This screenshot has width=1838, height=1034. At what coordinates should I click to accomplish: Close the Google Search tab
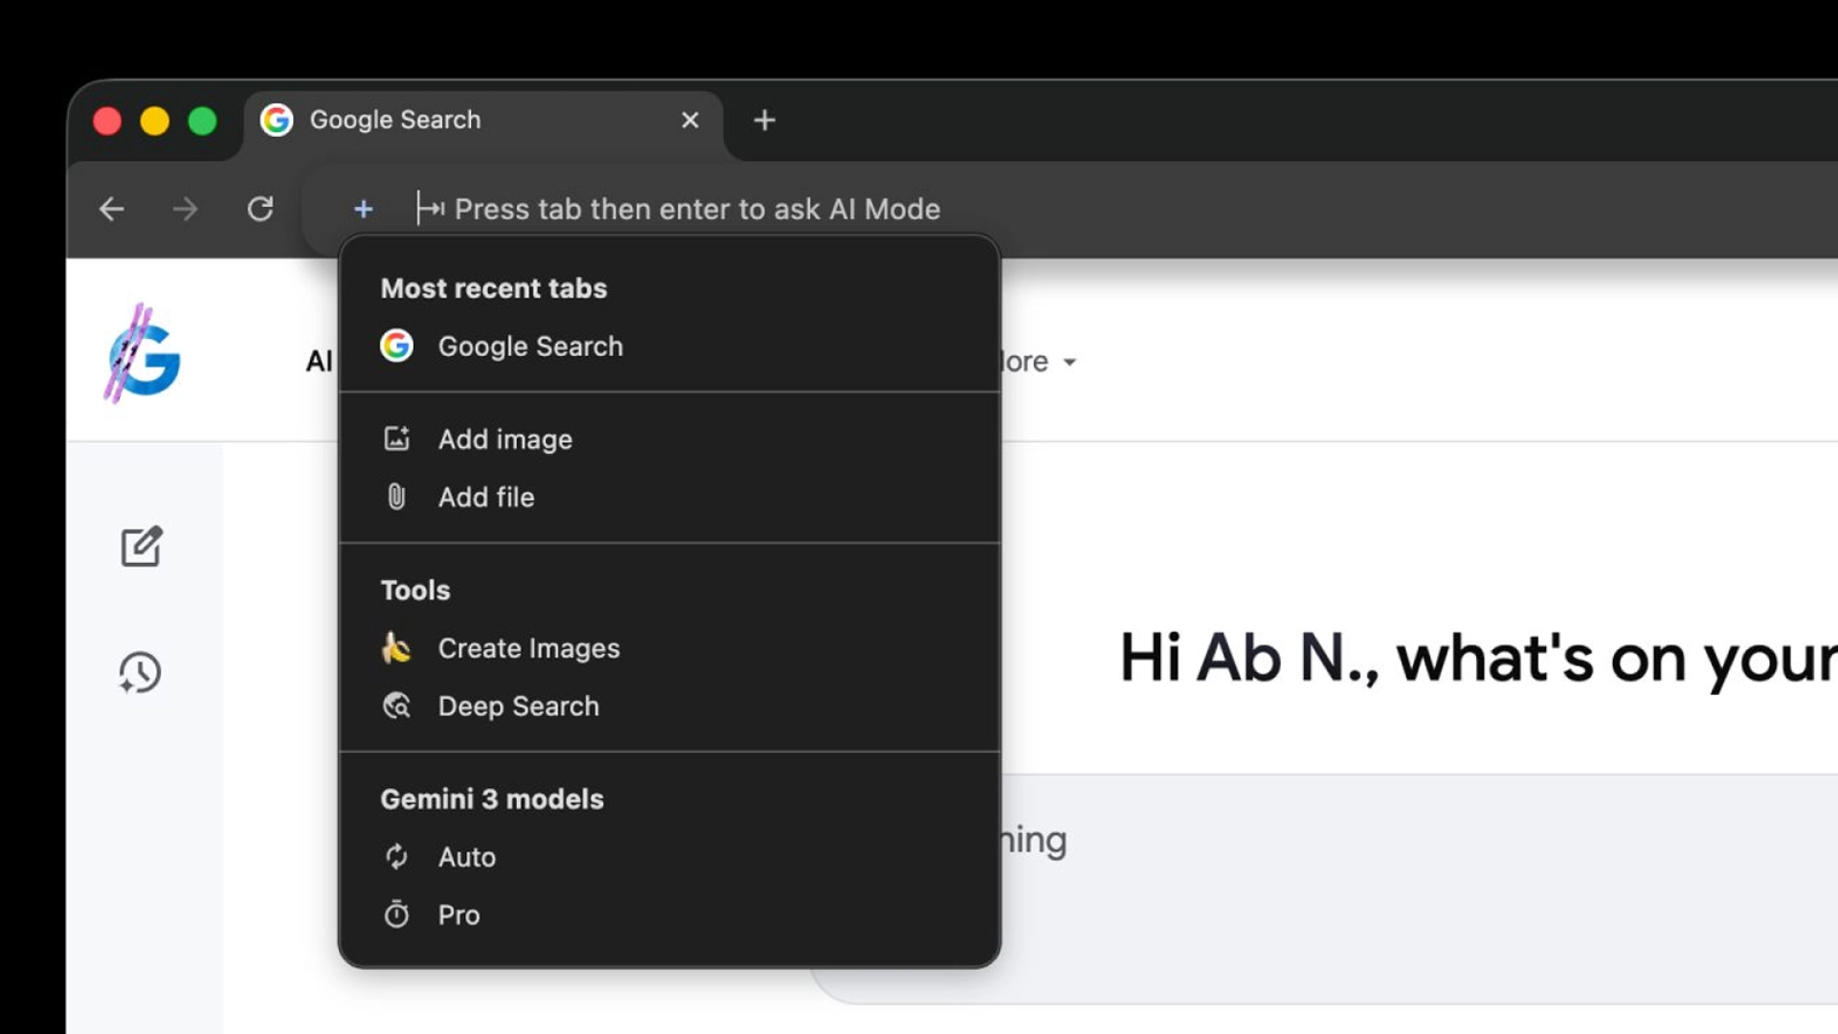point(690,121)
